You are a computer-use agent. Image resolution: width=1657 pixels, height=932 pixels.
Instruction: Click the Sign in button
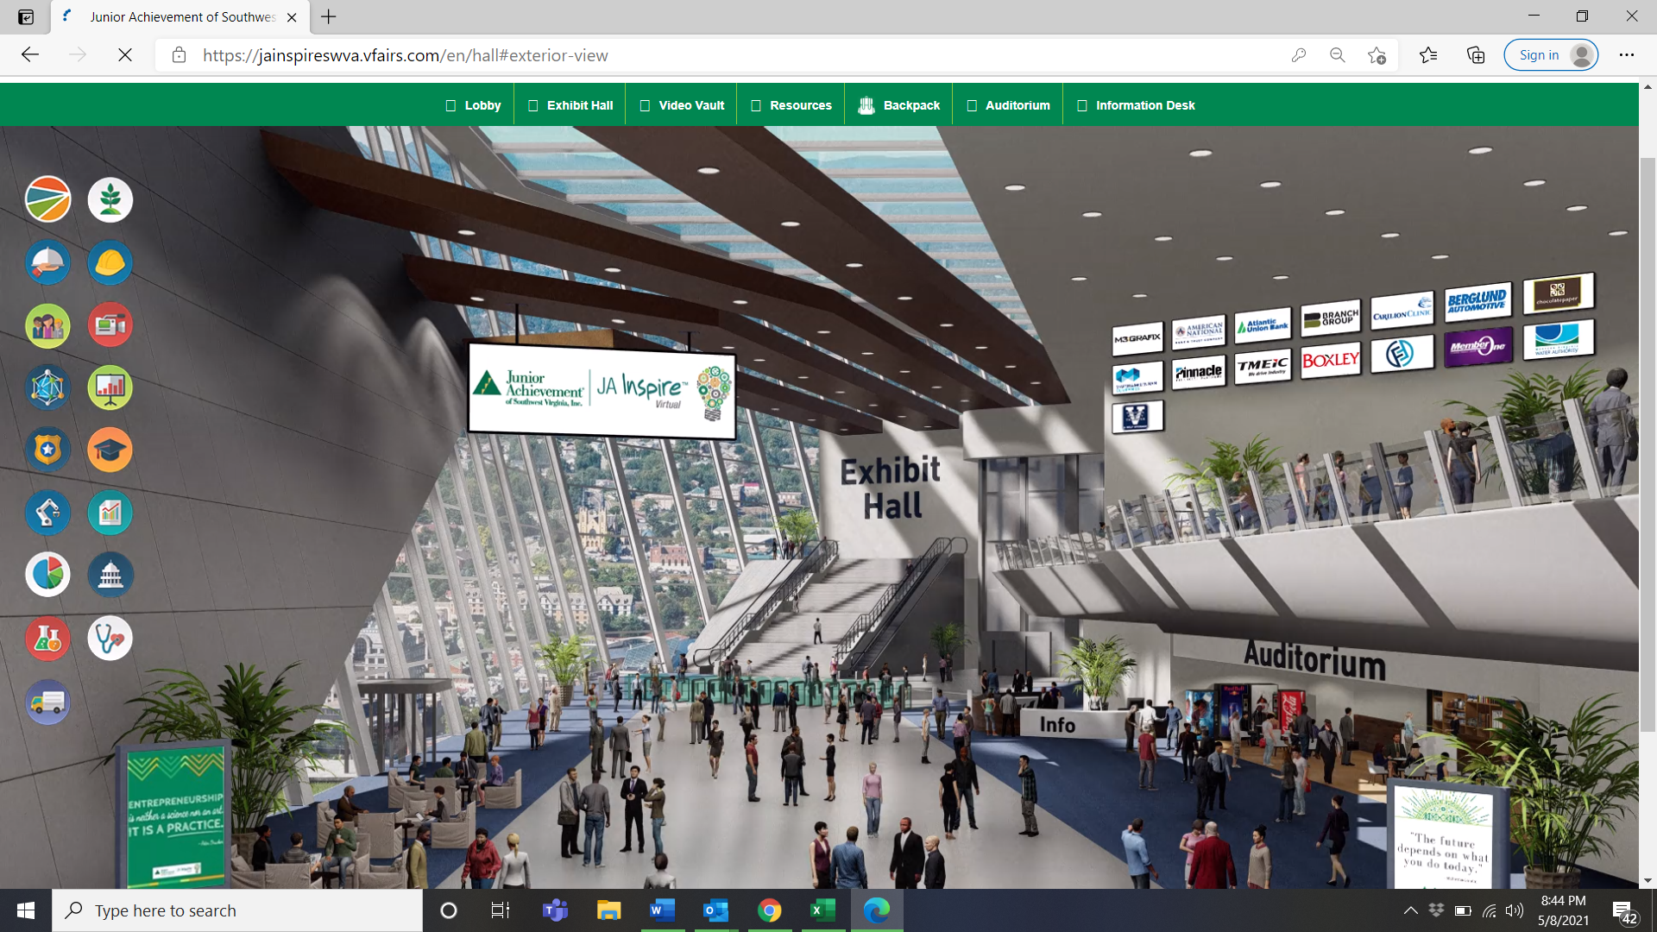[x=1550, y=54]
